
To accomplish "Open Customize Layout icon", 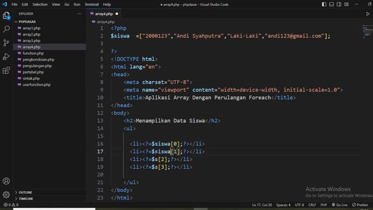I will point(346,4).
